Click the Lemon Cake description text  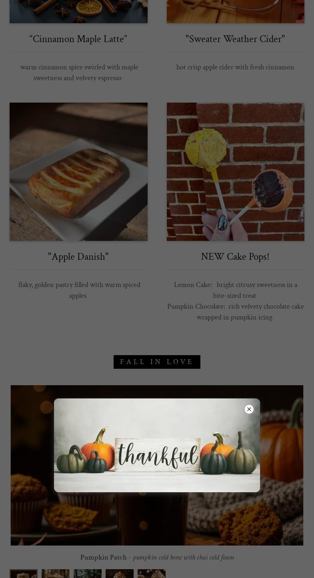point(235,290)
